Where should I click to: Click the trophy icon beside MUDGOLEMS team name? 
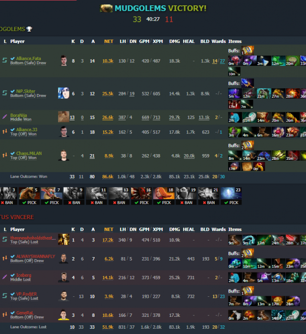point(29,29)
